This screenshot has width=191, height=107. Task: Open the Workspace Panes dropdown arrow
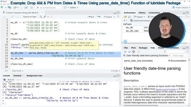pos(68,7)
